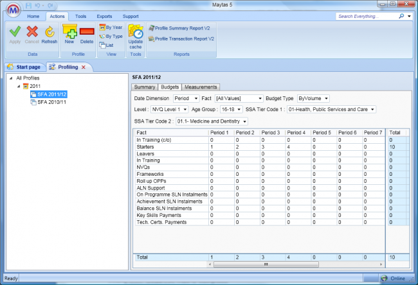This screenshot has height=285, width=418.
Task: Open Profile Summary Report V2
Action: [x=181, y=28]
